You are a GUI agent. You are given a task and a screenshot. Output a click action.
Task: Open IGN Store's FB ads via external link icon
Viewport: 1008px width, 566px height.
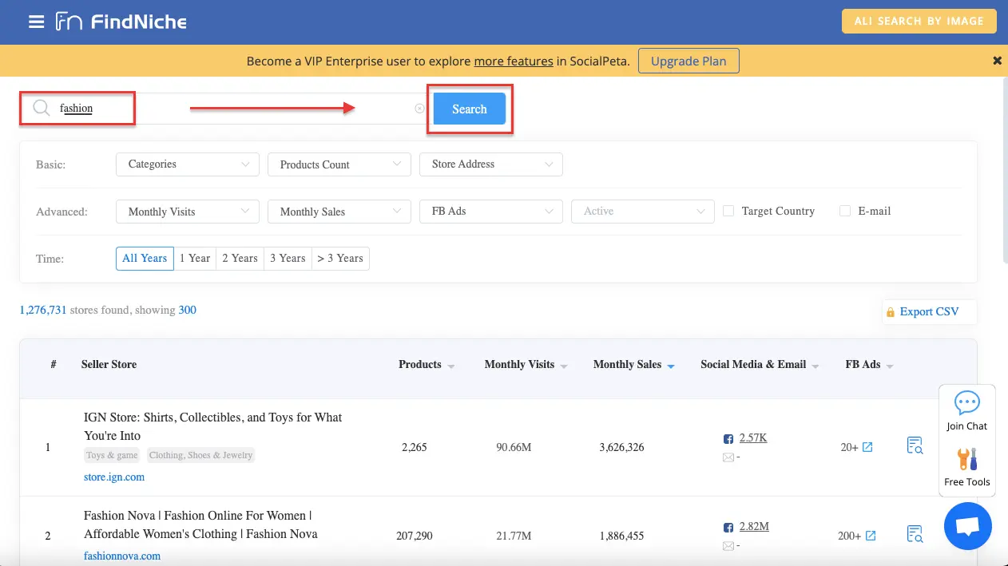(x=867, y=447)
